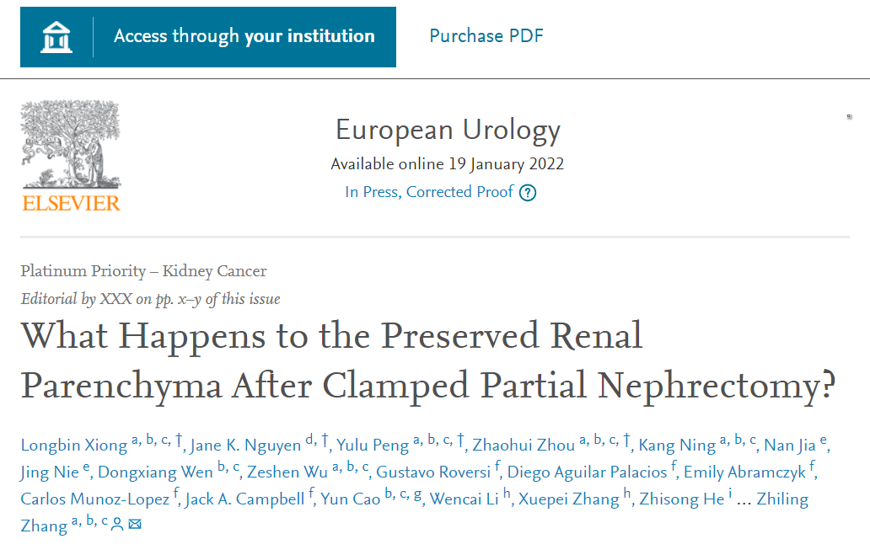Select author Jane K. Nguyen
The height and width of the screenshot is (555, 870).
point(245,446)
